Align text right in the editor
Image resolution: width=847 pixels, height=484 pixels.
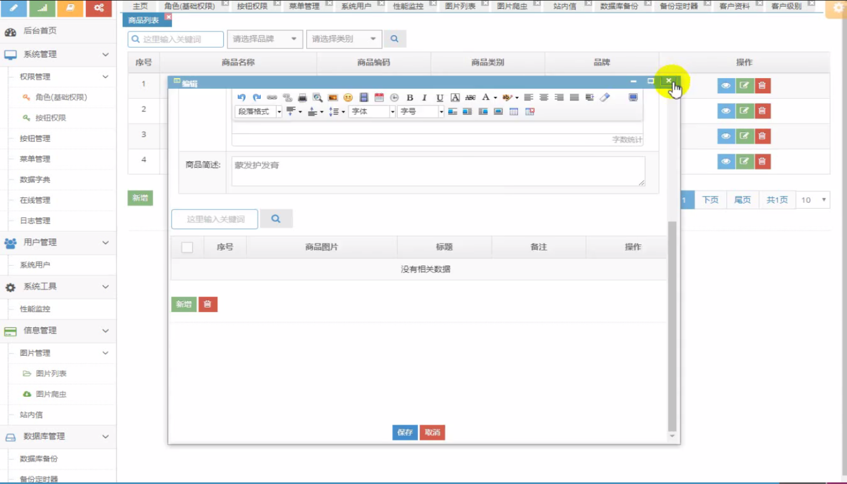(559, 97)
